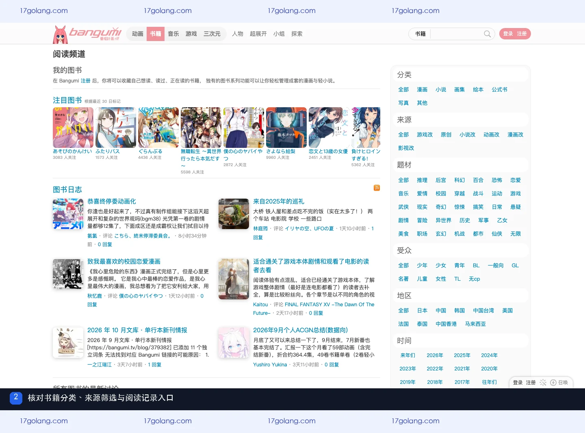
Task: Open the 来自2025年的巡礼 food thumbnail
Action: (234, 214)
